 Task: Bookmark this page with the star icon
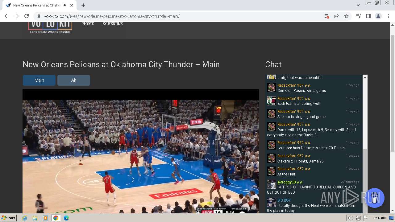click(x=346, y=16)
